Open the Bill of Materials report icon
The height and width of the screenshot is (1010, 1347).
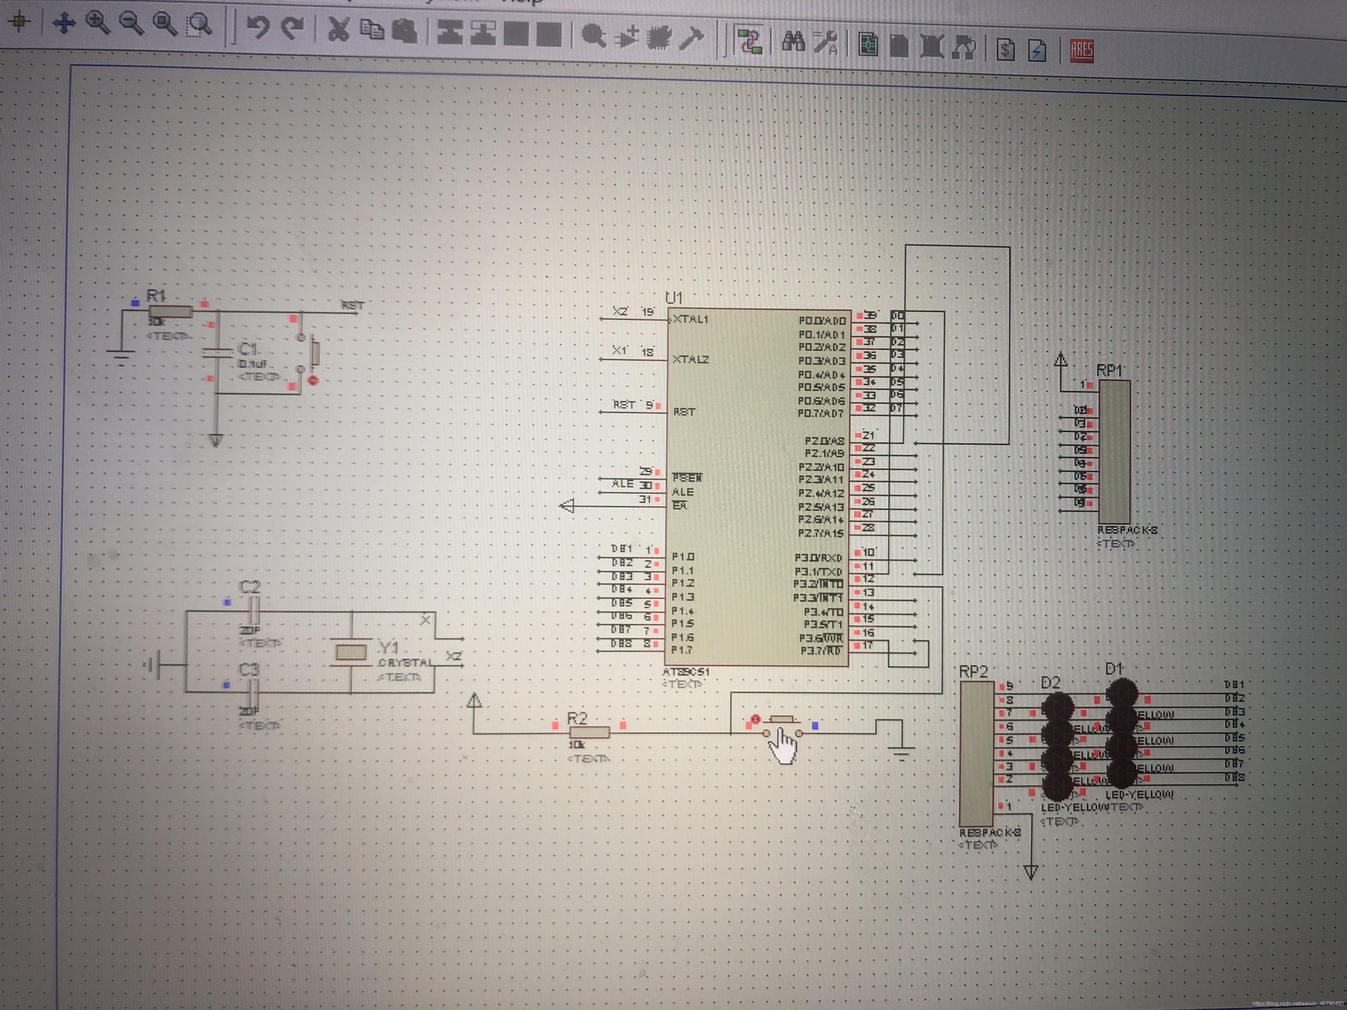[x=1005, y=49]
